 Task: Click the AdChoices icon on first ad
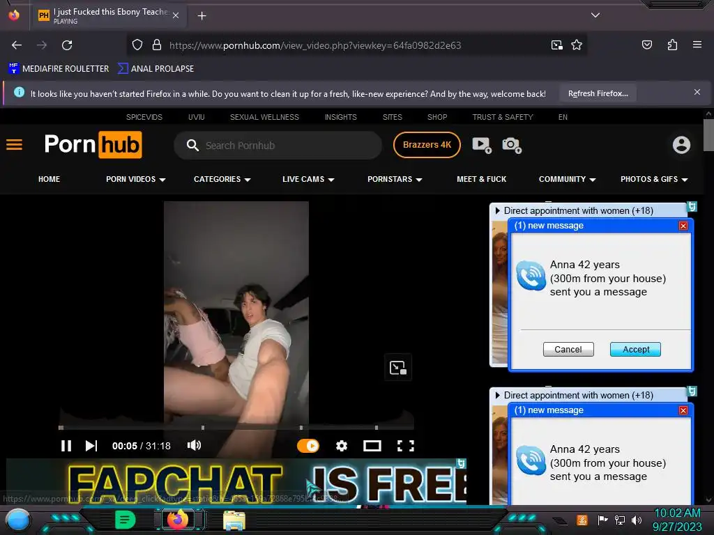692,206
